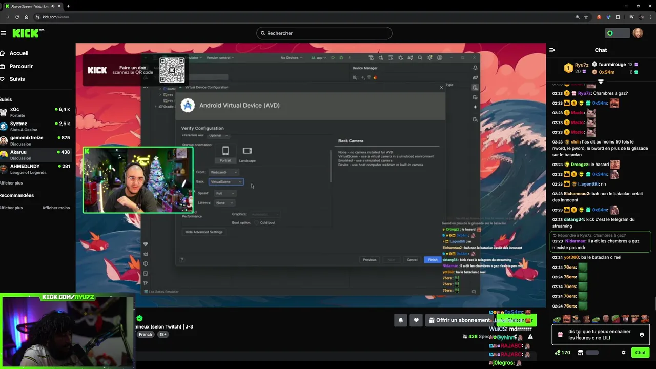Select Portrait orientation in streamed AVD dialog
The width and height of the screenshot is (656, 369).
click(225, 153)
